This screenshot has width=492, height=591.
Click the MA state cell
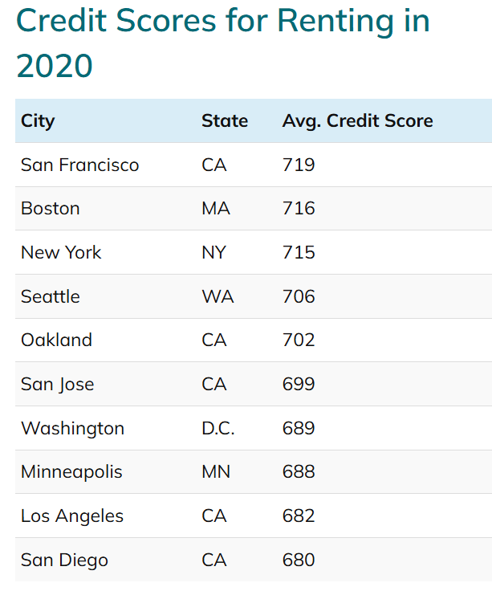click(216, 209)
